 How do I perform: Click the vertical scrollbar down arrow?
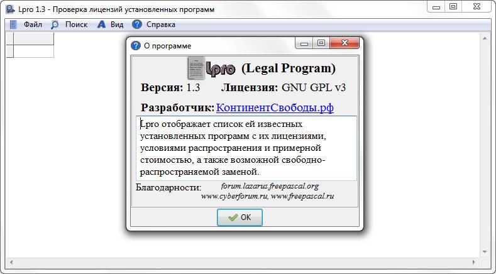pos(485,252)
